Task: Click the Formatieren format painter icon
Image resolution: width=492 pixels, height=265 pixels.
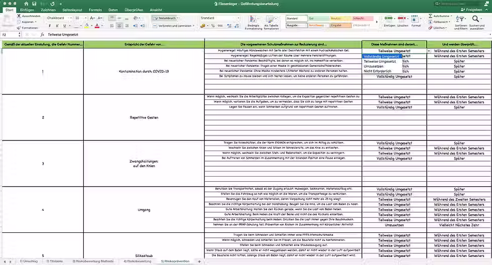Action: (19, 28)
